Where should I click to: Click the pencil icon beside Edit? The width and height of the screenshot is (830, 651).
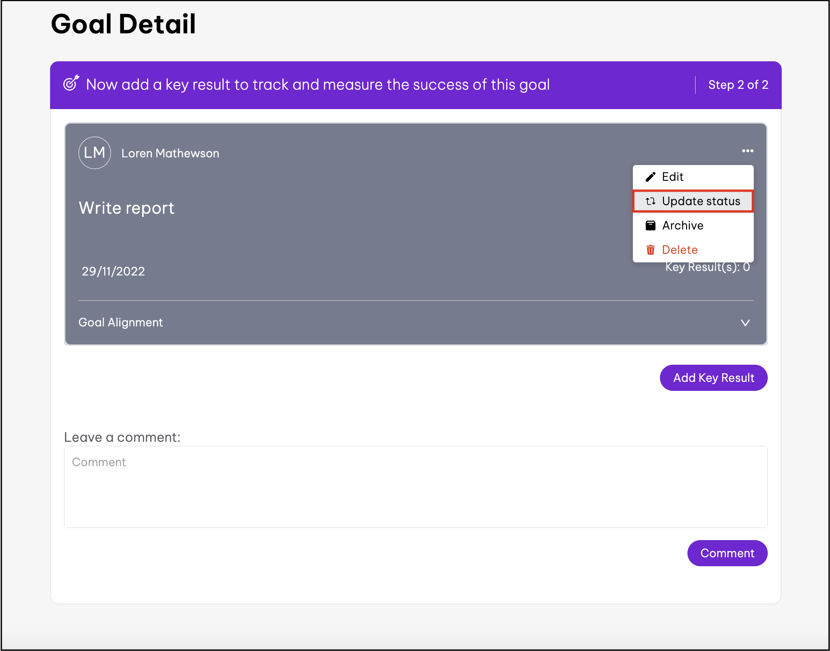click(650, 177)
